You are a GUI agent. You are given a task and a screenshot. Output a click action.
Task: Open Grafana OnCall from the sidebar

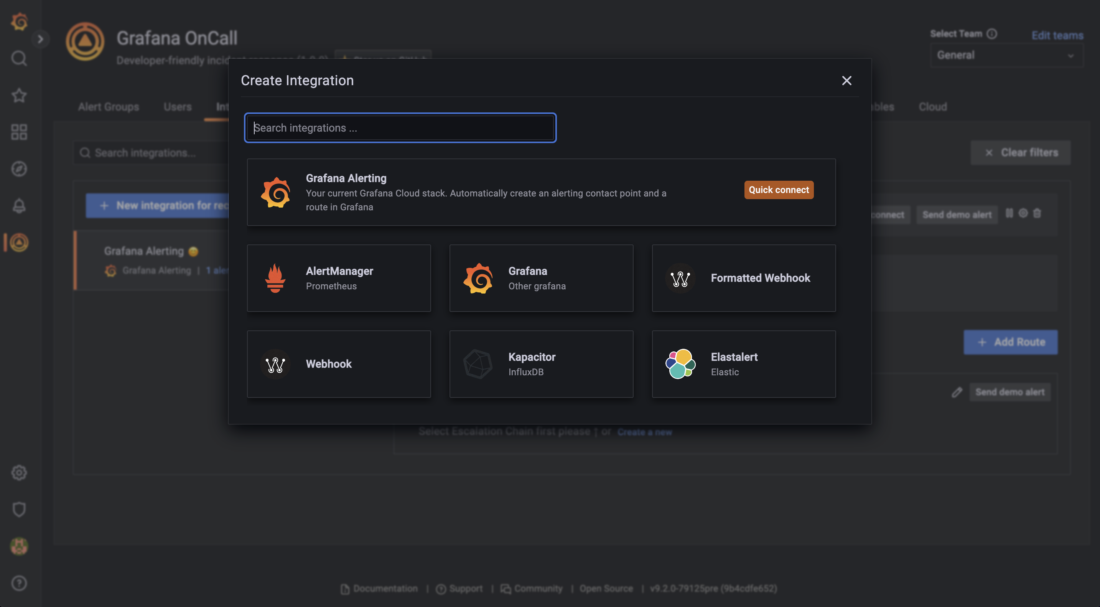click(19, 242)
